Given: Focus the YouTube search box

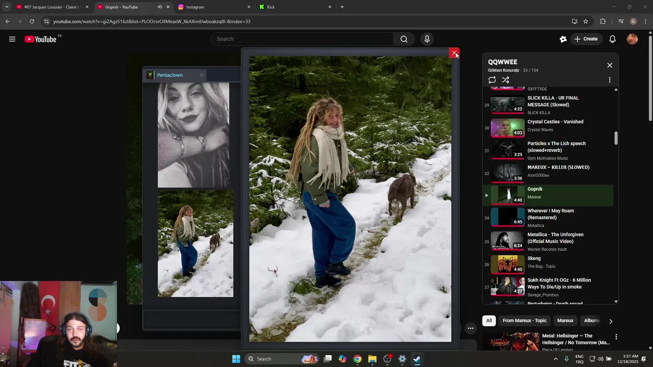Looking at the screenshot, I should 302,39.
